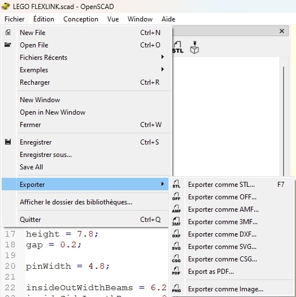Choose Exporter comme 3MF...
The width and height of the screenshot is (296, 297).
click(x=232, y=221)
